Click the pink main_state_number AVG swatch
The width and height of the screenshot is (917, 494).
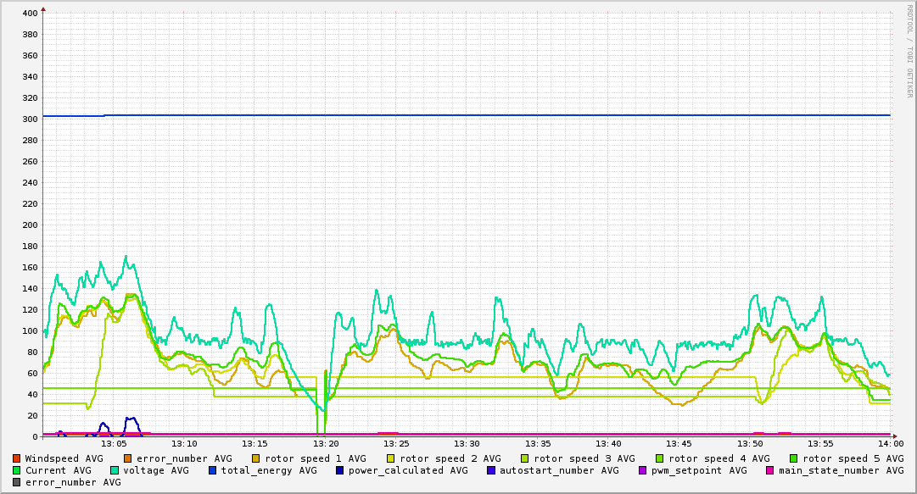click(770, 470)
